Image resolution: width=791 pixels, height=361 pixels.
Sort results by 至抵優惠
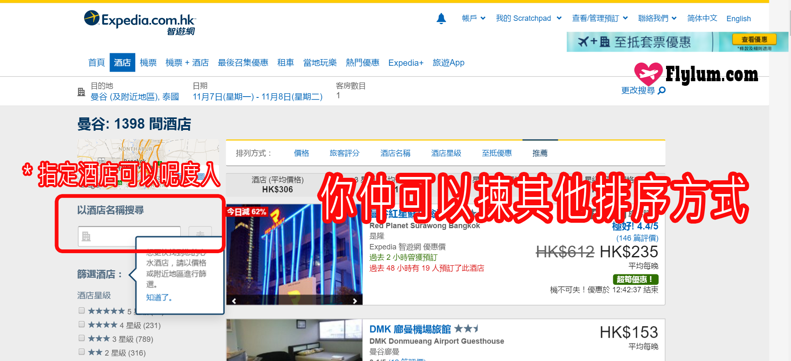(x=497, y=153)
